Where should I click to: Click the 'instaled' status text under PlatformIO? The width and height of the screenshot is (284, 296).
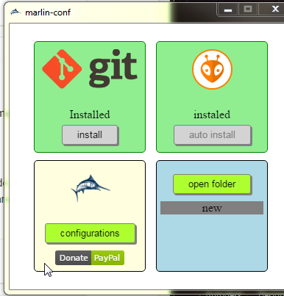coord(212,115)
